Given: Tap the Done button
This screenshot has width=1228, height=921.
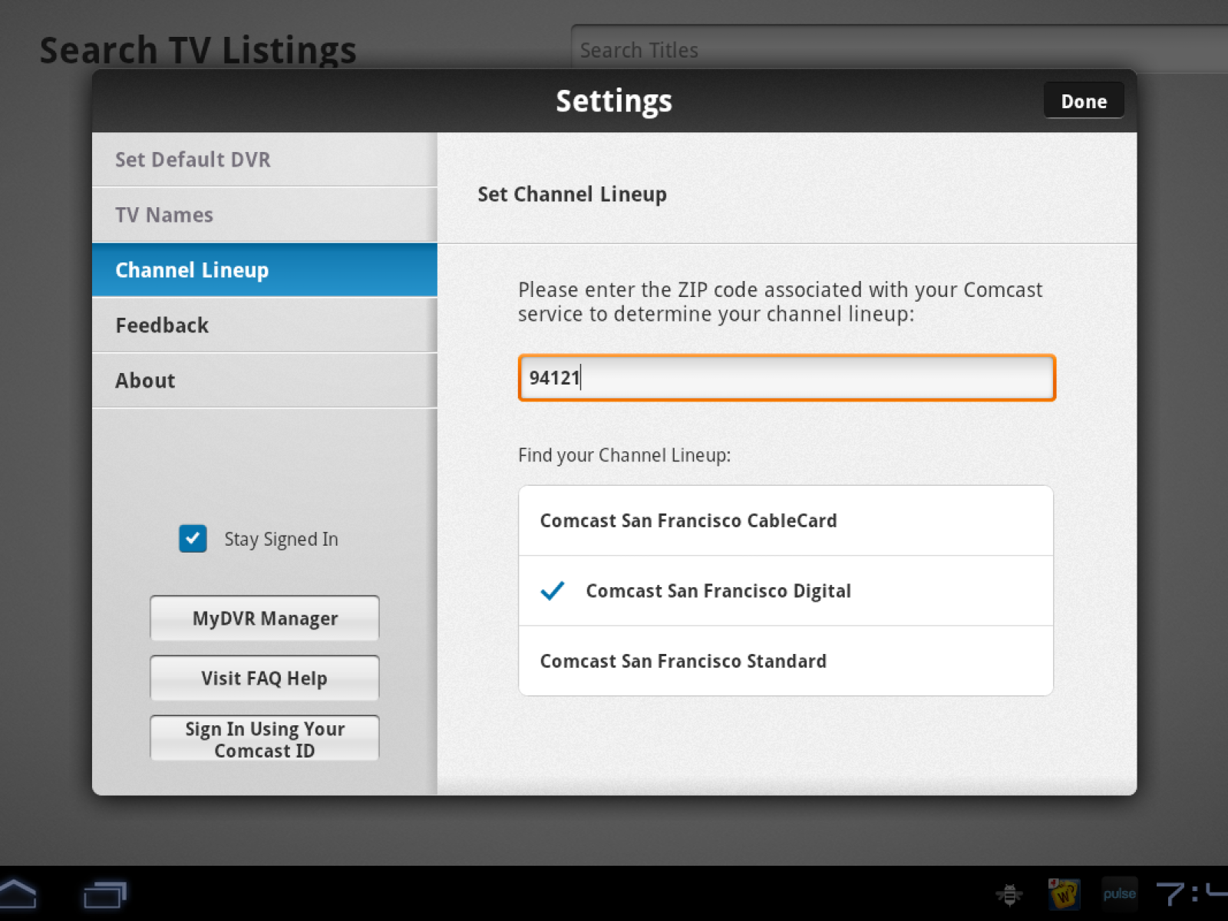Looking at the screenshot, I should pos(1084,101).
